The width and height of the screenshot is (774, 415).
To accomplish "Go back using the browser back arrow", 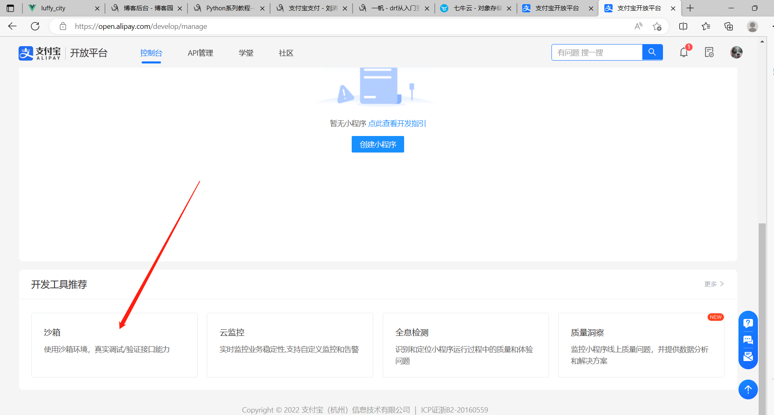I will (x=12, y=26).
